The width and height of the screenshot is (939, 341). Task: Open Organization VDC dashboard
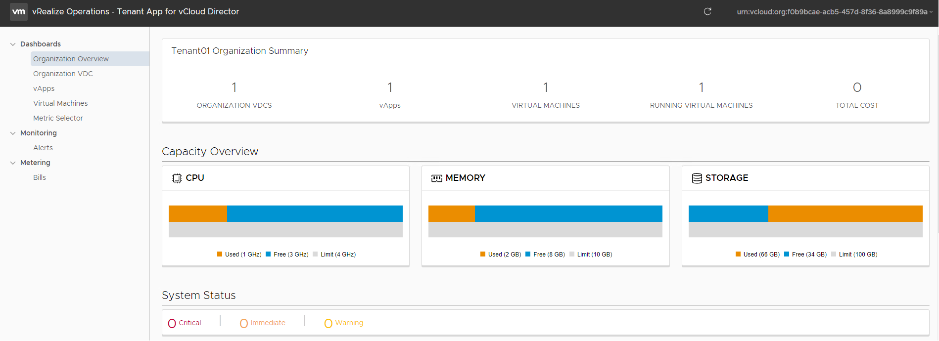pos(63,74)
